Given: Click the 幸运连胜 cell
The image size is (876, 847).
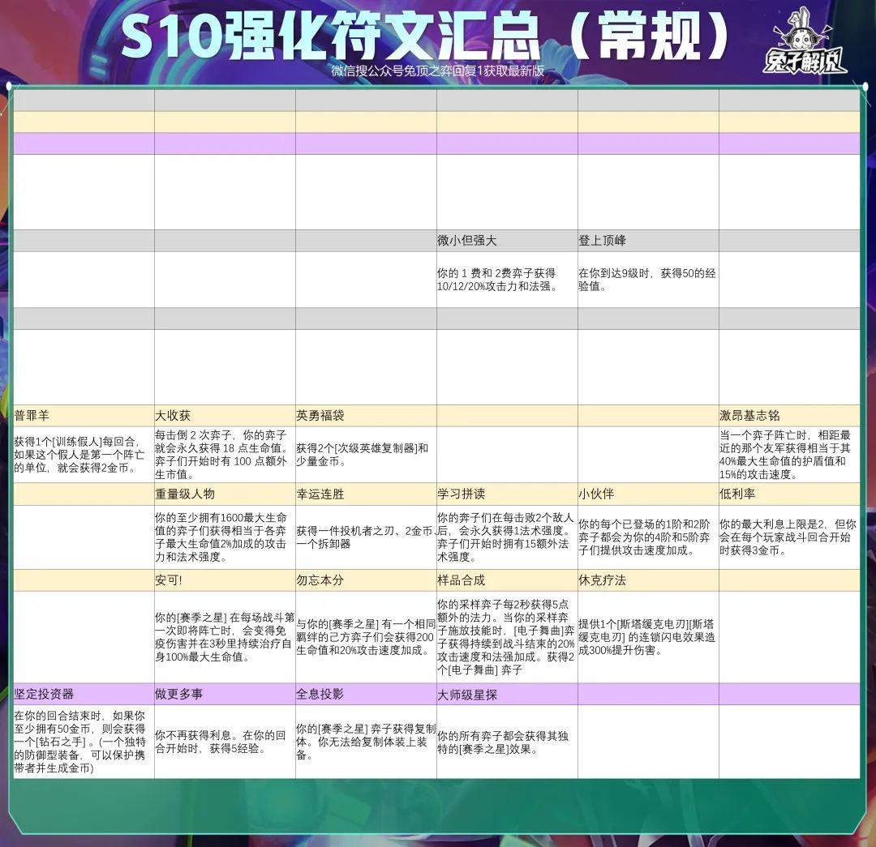Looking at the screenshot, I should (x=366, y=494).
